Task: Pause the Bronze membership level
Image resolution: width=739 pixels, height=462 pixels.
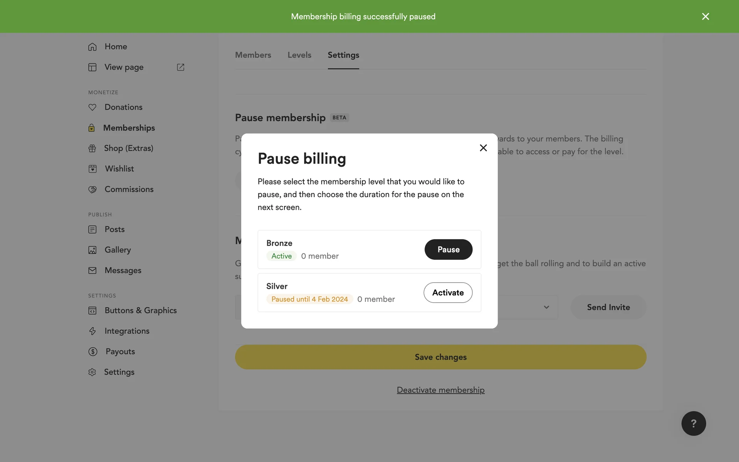Action: (x=448, y=249)
